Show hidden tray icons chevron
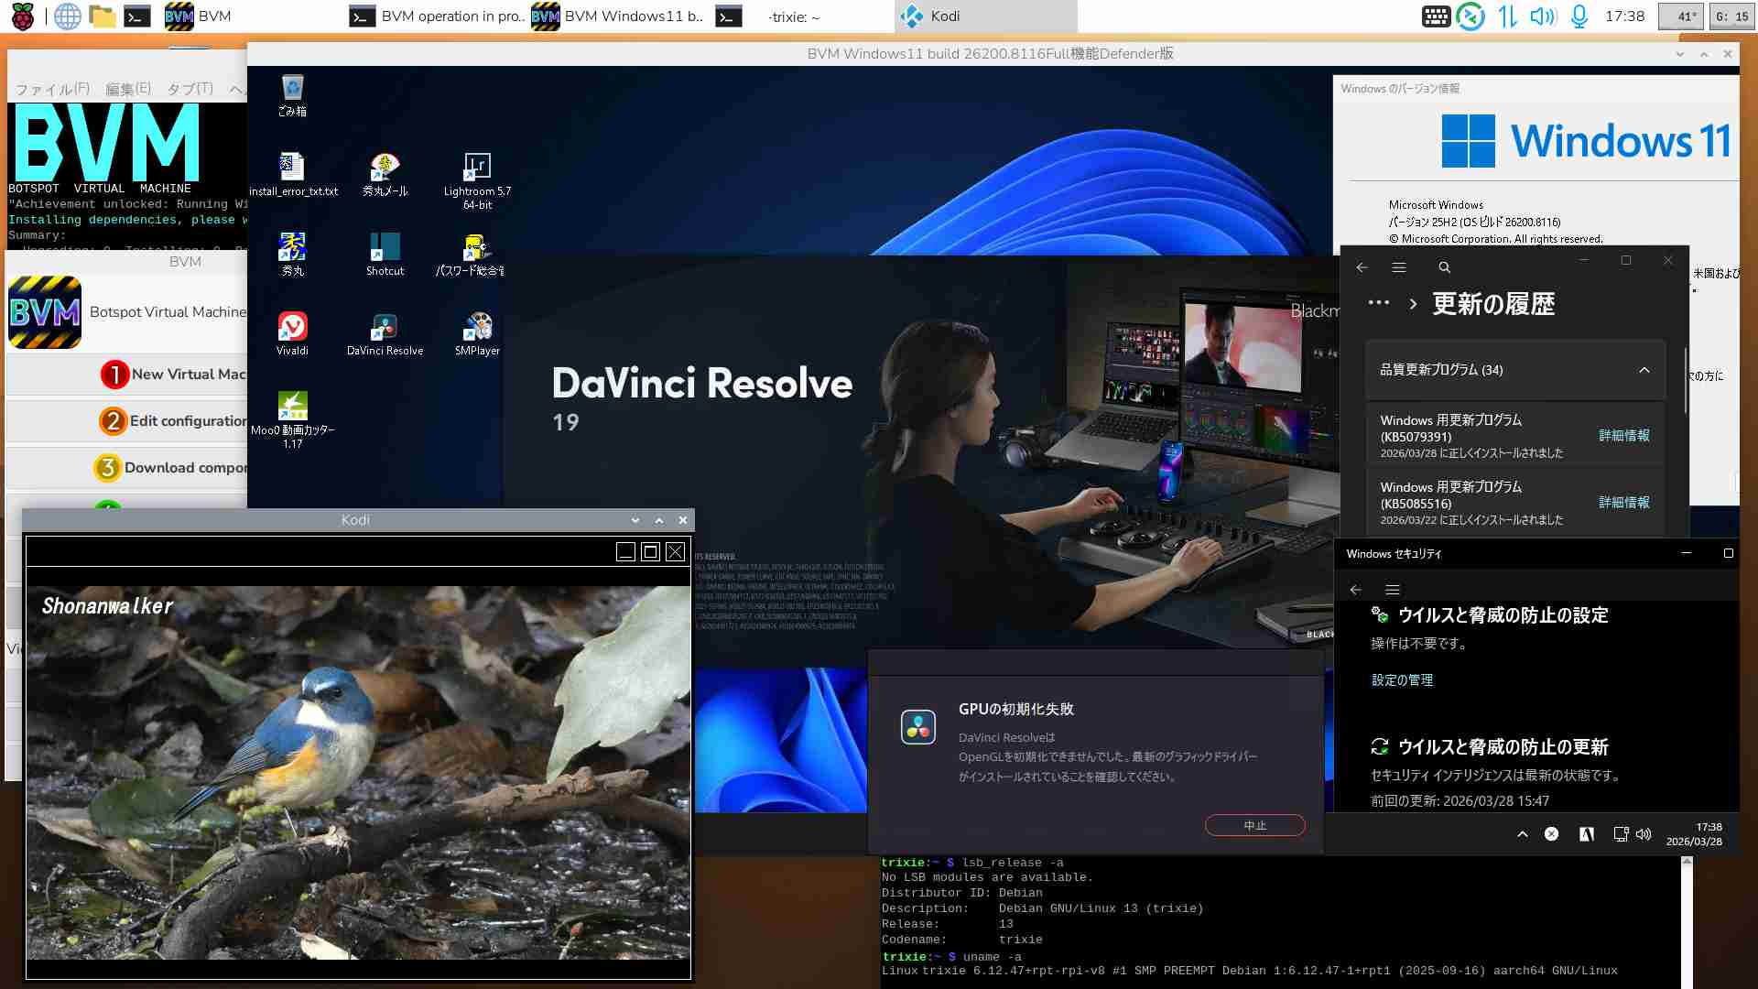 [x=1522, y=834]
